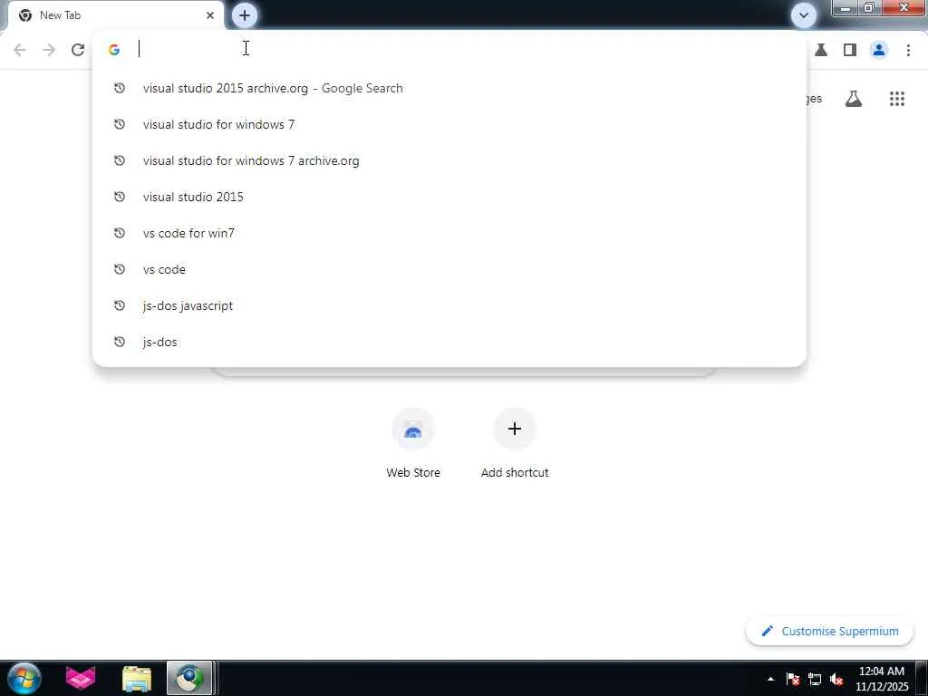Viewport: 928px width, 696px height.
Task: Open the tab search dropdown arrow
Action: [804, 15]
